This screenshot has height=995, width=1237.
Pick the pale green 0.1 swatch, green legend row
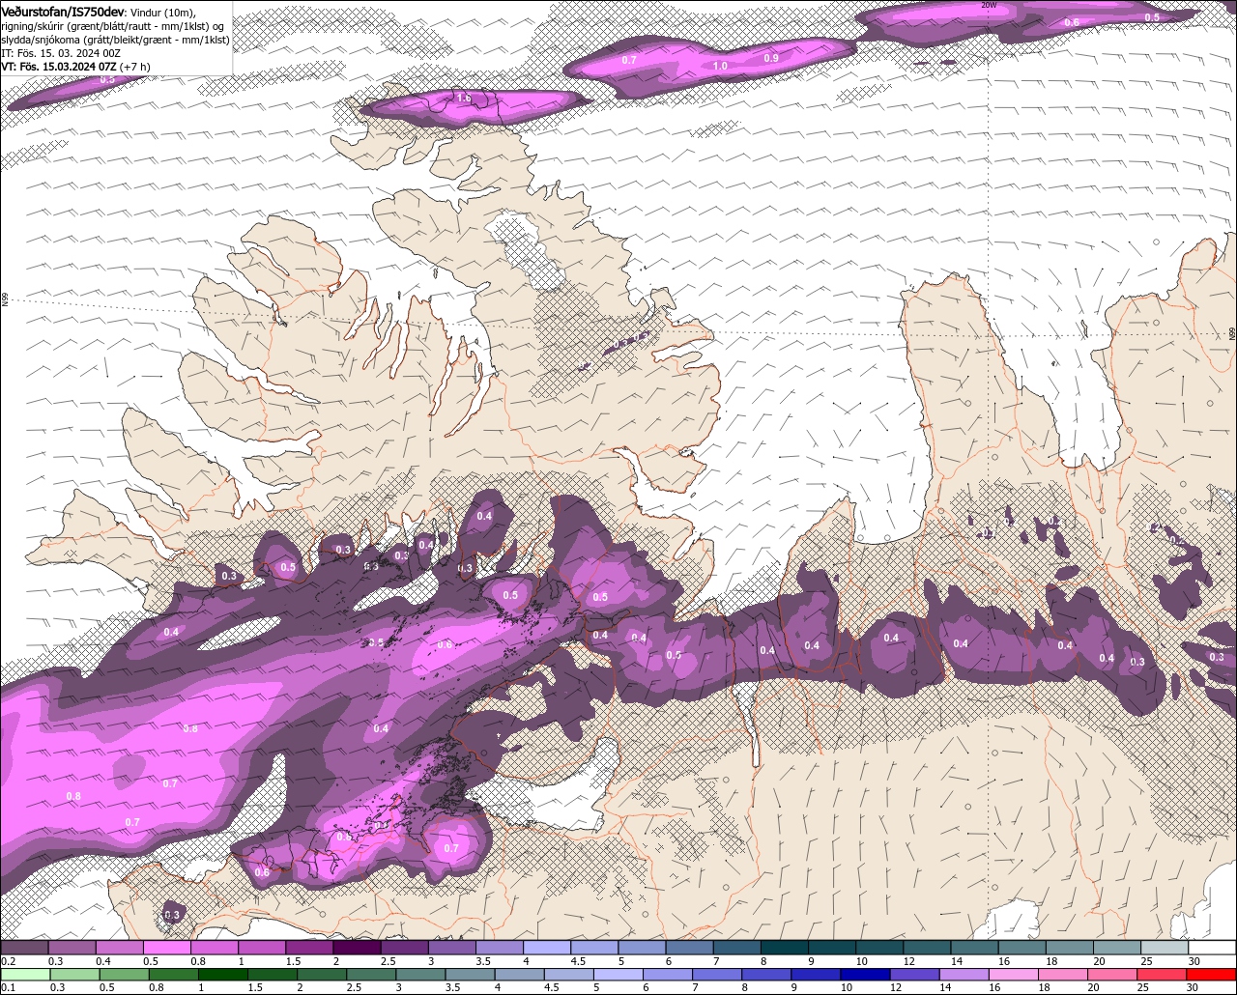[x=25, y=974]
